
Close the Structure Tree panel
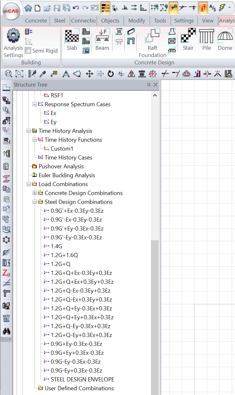point(155,85)
